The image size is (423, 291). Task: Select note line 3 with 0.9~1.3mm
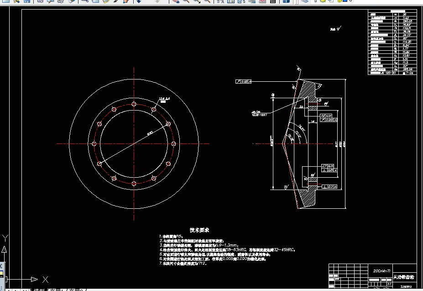point(199,245)
